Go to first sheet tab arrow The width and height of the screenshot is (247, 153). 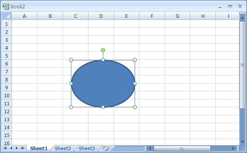click(x=5, y=148)
